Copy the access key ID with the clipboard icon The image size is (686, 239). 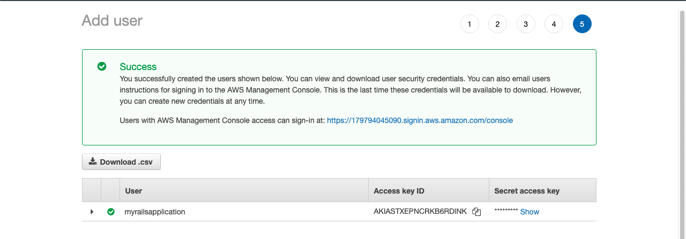[x=476, y=212]
